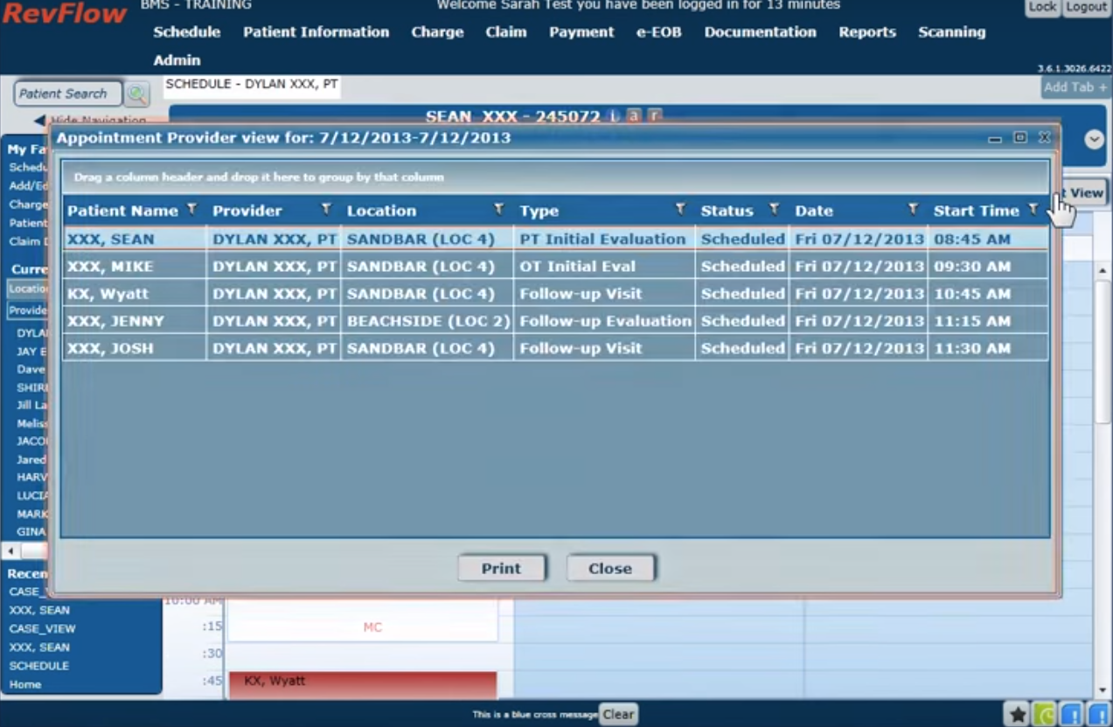Select the XXX, SEAN appointment row
This screenshot has width=1113, height=727.
coord(555,239)
